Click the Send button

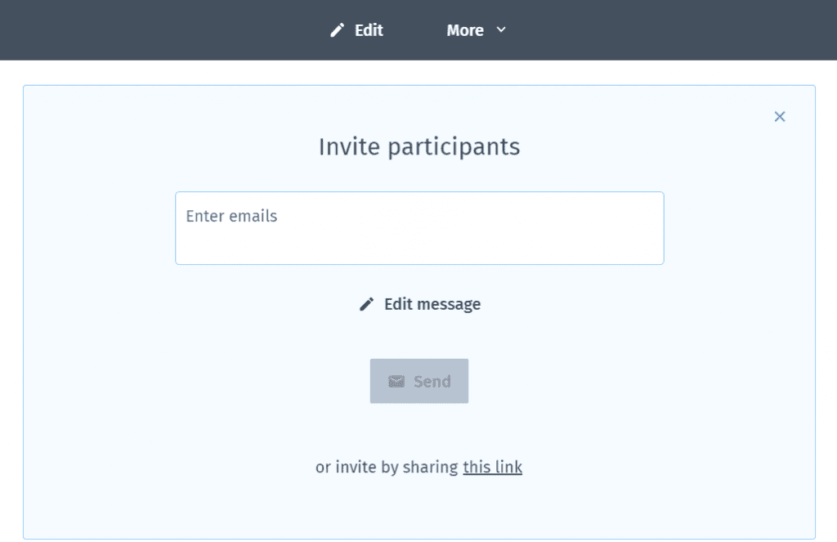point(419,381)
